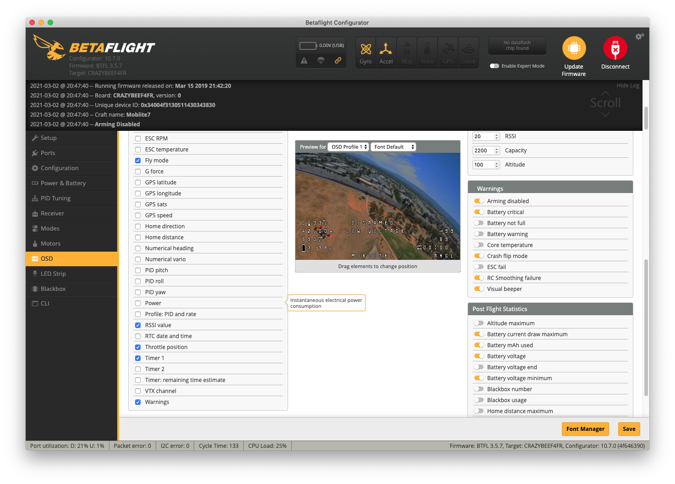675x484 pixels.
Task: Toggle the Visual beeper warning switch
Action: click(x=479, y=289)
